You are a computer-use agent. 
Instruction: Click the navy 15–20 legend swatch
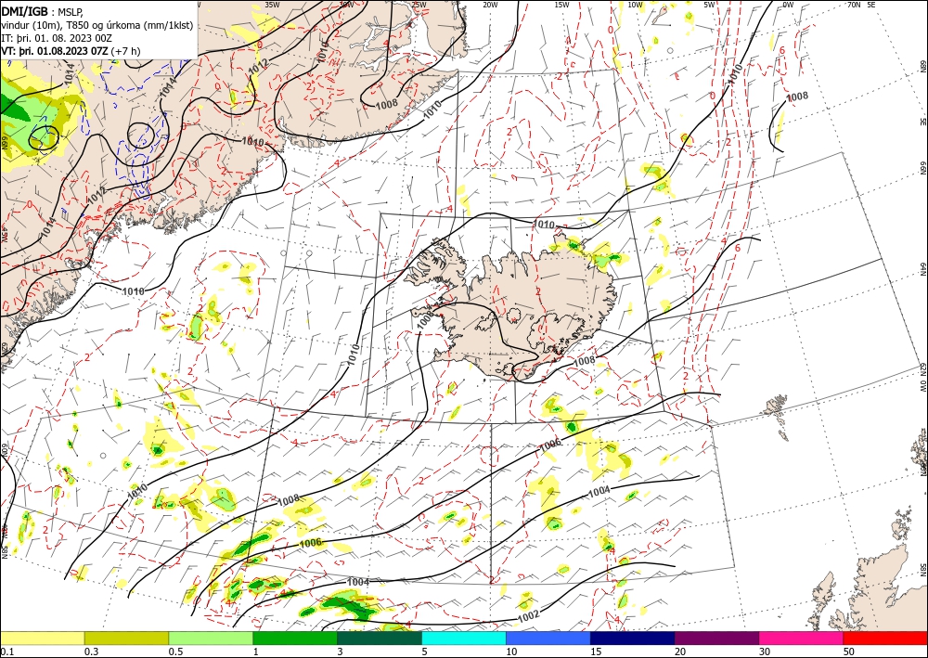633,638
